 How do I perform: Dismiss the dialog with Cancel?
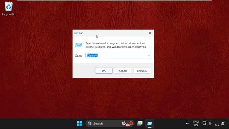pos(123,71)
